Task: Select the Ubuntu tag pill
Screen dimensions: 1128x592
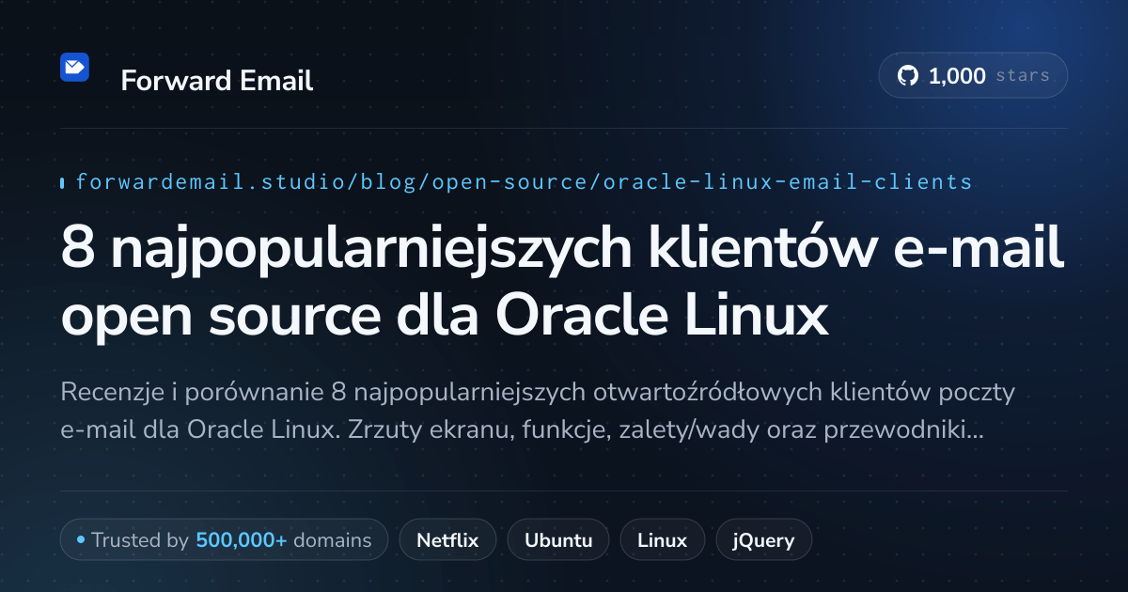Action: [x=558, y=540]
